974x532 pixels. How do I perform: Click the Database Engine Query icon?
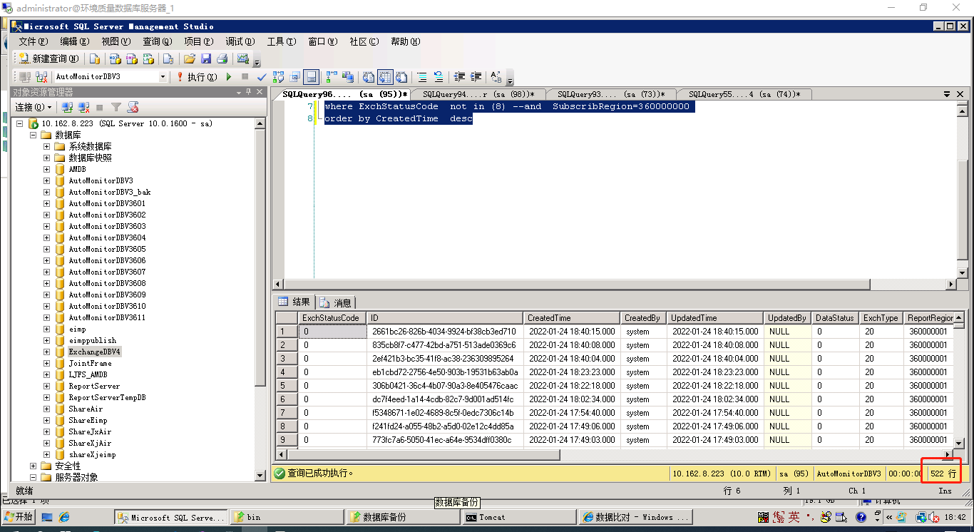[95, 58]
